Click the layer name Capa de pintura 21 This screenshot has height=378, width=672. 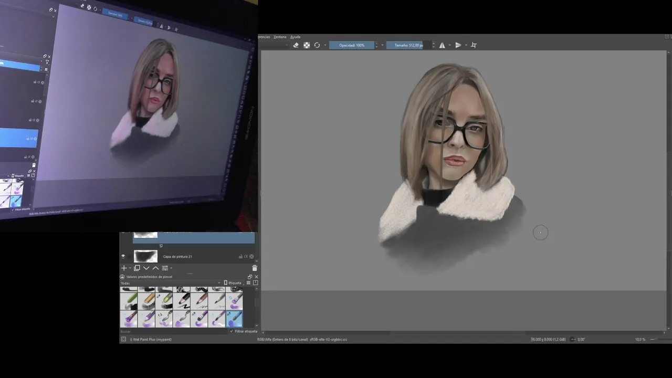[x=177, y=257]
